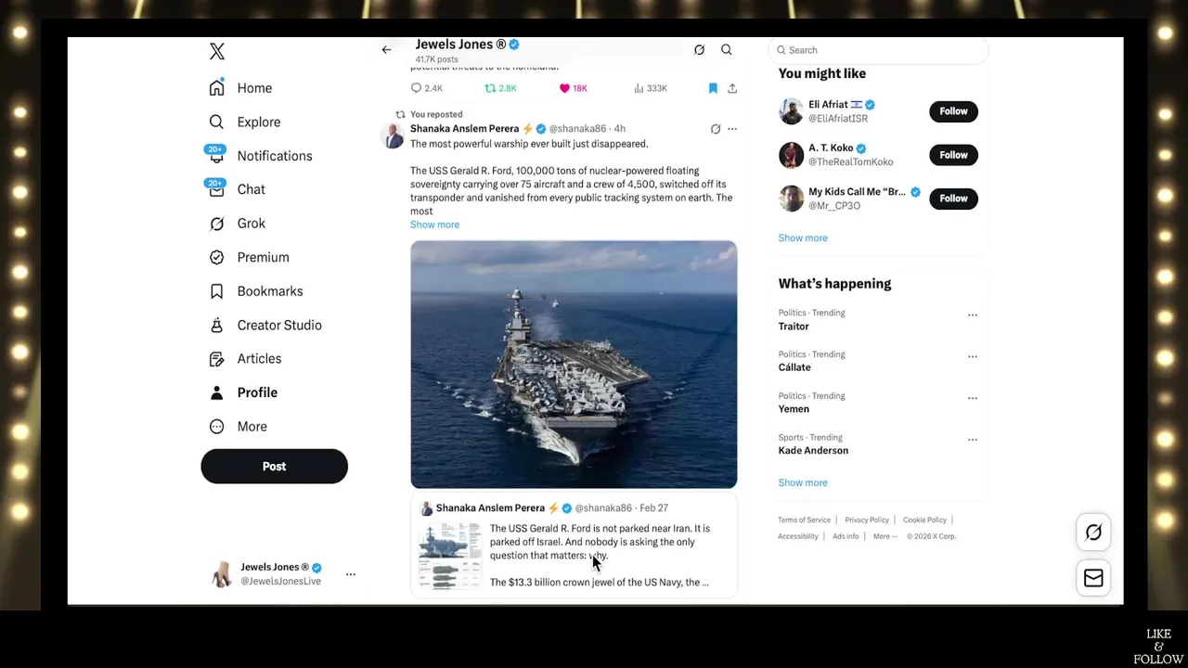Open Cookie Policy link
The height and width of the screenshot is (668, 1188).
point(924,520)
